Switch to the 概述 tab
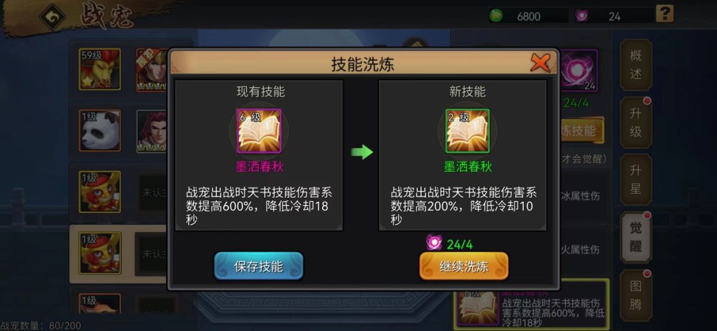The width and height of the screenshot is (717, 331). 635,64
